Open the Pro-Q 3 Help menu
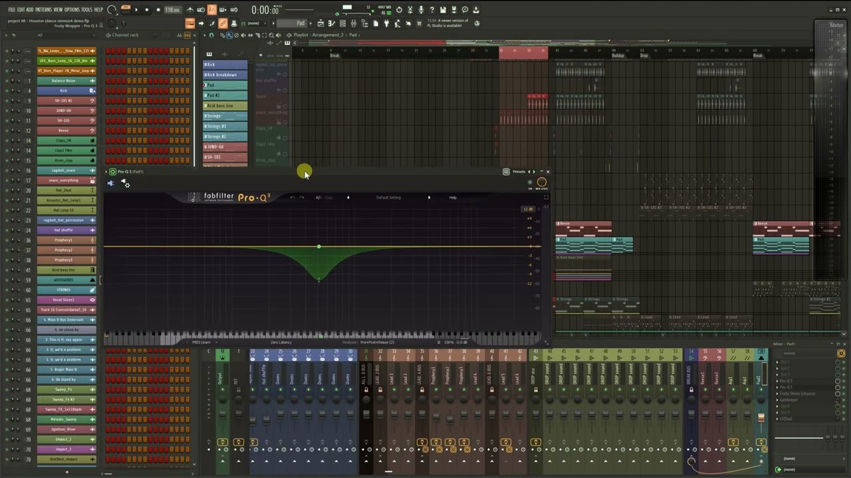Screen dimensions: 851x478 [x=453, y=197]
